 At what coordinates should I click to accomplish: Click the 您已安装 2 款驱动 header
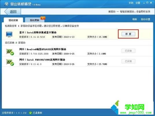coord(15,43)
